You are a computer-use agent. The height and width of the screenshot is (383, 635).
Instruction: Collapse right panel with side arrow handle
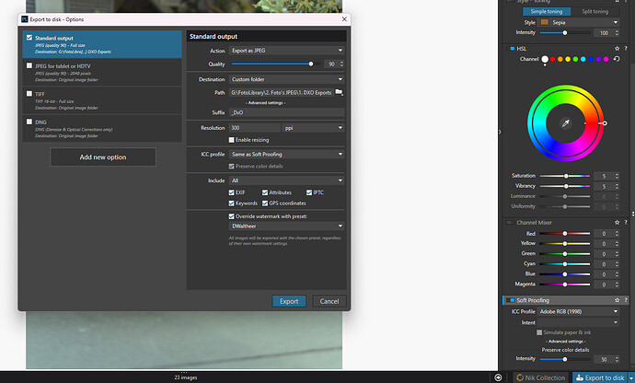(x=500, y=132)
